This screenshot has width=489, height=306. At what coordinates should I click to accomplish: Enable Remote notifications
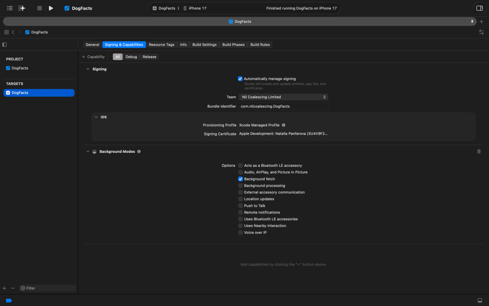[241, 213]
